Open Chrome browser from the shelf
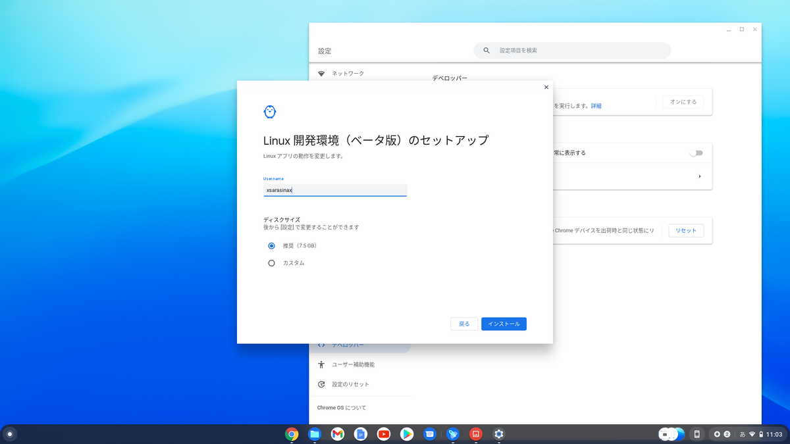 pos(292,434)
